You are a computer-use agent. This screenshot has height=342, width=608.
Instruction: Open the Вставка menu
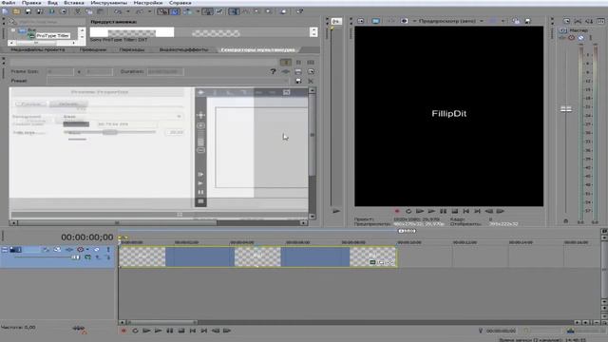(x=74, y=3)
